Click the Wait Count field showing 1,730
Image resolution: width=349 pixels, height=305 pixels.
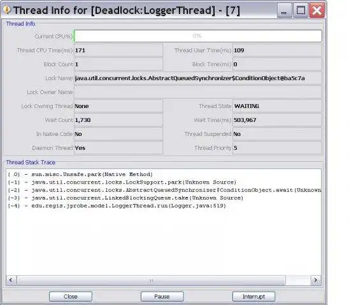pyautogui.click(x=118, y=120)
